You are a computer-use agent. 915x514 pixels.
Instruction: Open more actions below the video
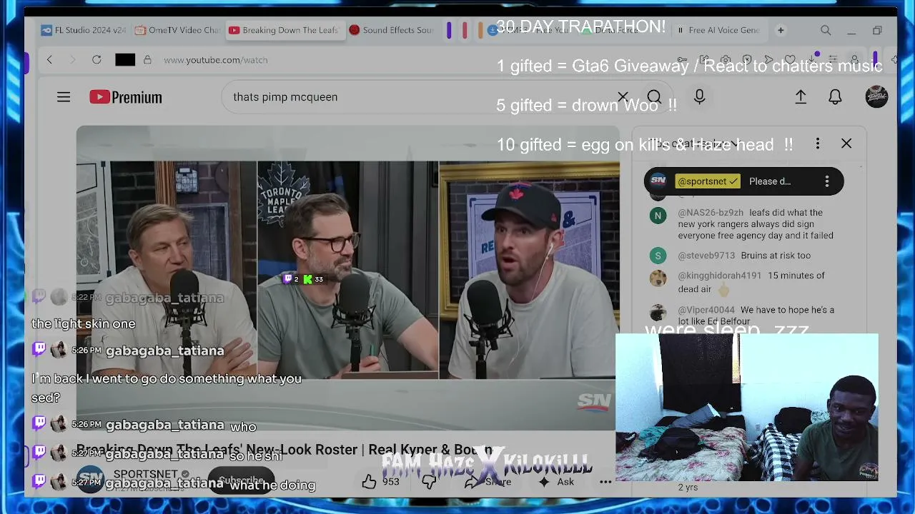tap(605, 482)
